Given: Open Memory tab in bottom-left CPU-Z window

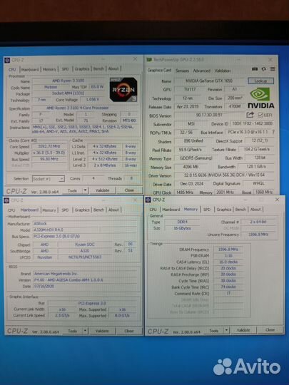Looking at the screenshot, I should point(49,210).
